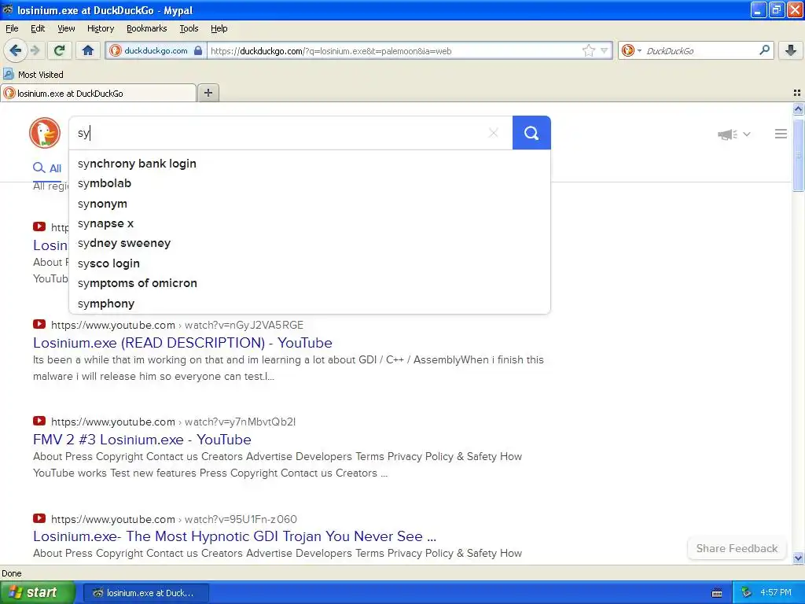805x604 pixels.
Task: Choose suggestion symphony
Action: point(310,303)
